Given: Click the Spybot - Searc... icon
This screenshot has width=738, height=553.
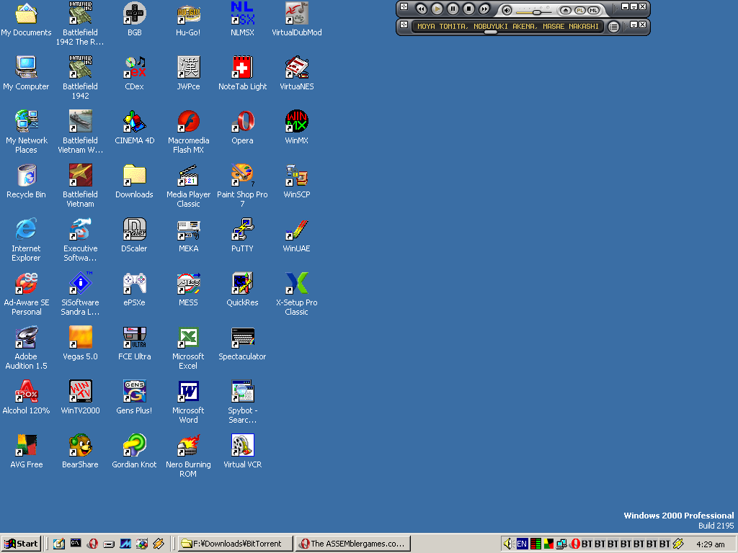Looking at the screenshot, I should click(242, 402).
